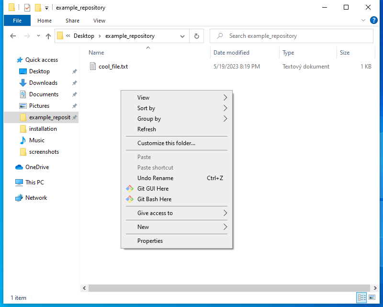This screenshot has height=307, width=383.
Task: Select Quick access in the sidebar
Action: tap(42, 60)
